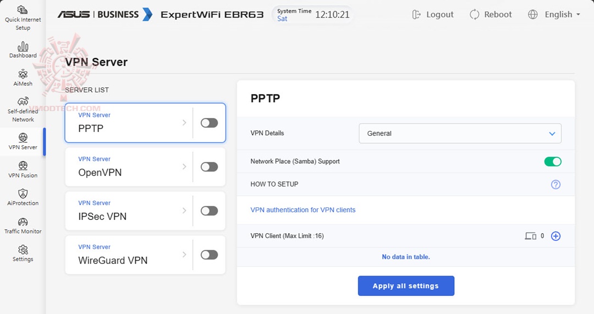
Task: Click the ExpertWiFi EBR63 model name
Action: pyautogui.click(x=212, y=15)
